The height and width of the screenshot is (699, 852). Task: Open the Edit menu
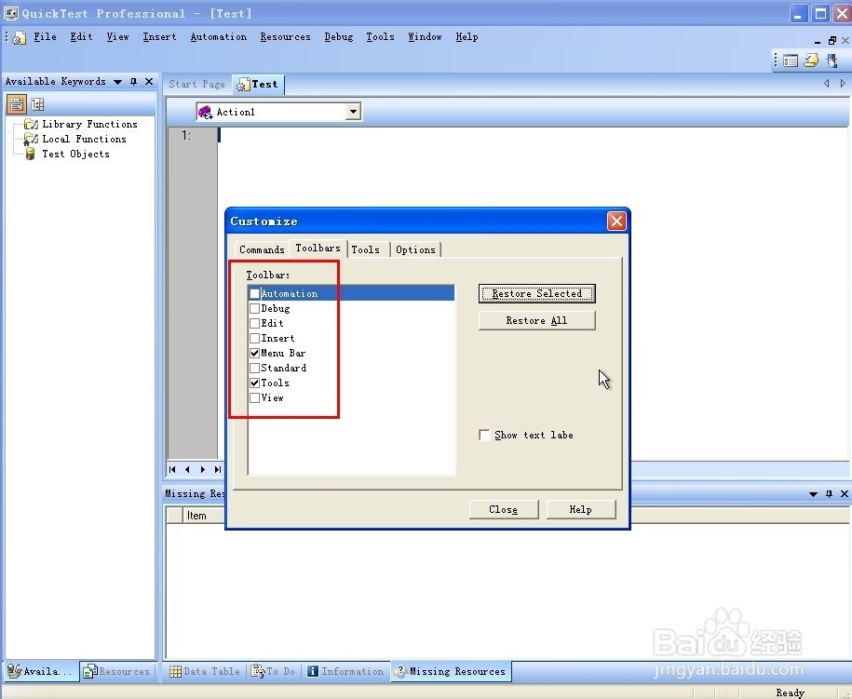click(x=81, y=37)
